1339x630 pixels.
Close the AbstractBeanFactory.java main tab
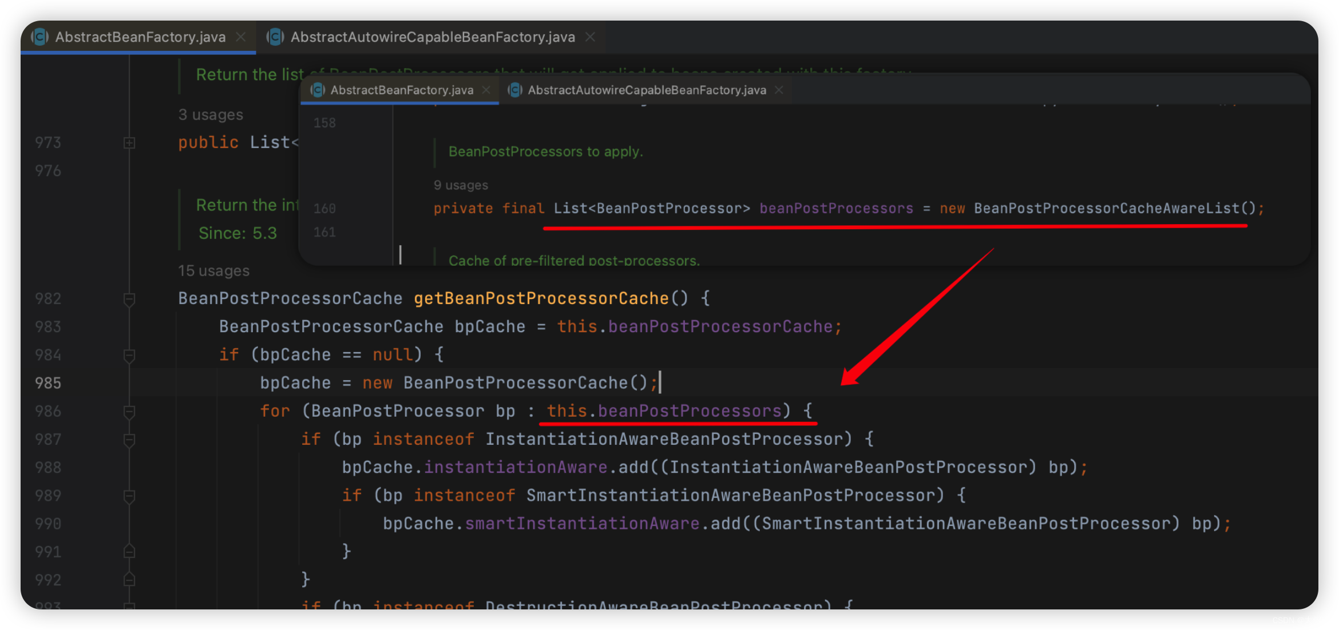[241, 37]
